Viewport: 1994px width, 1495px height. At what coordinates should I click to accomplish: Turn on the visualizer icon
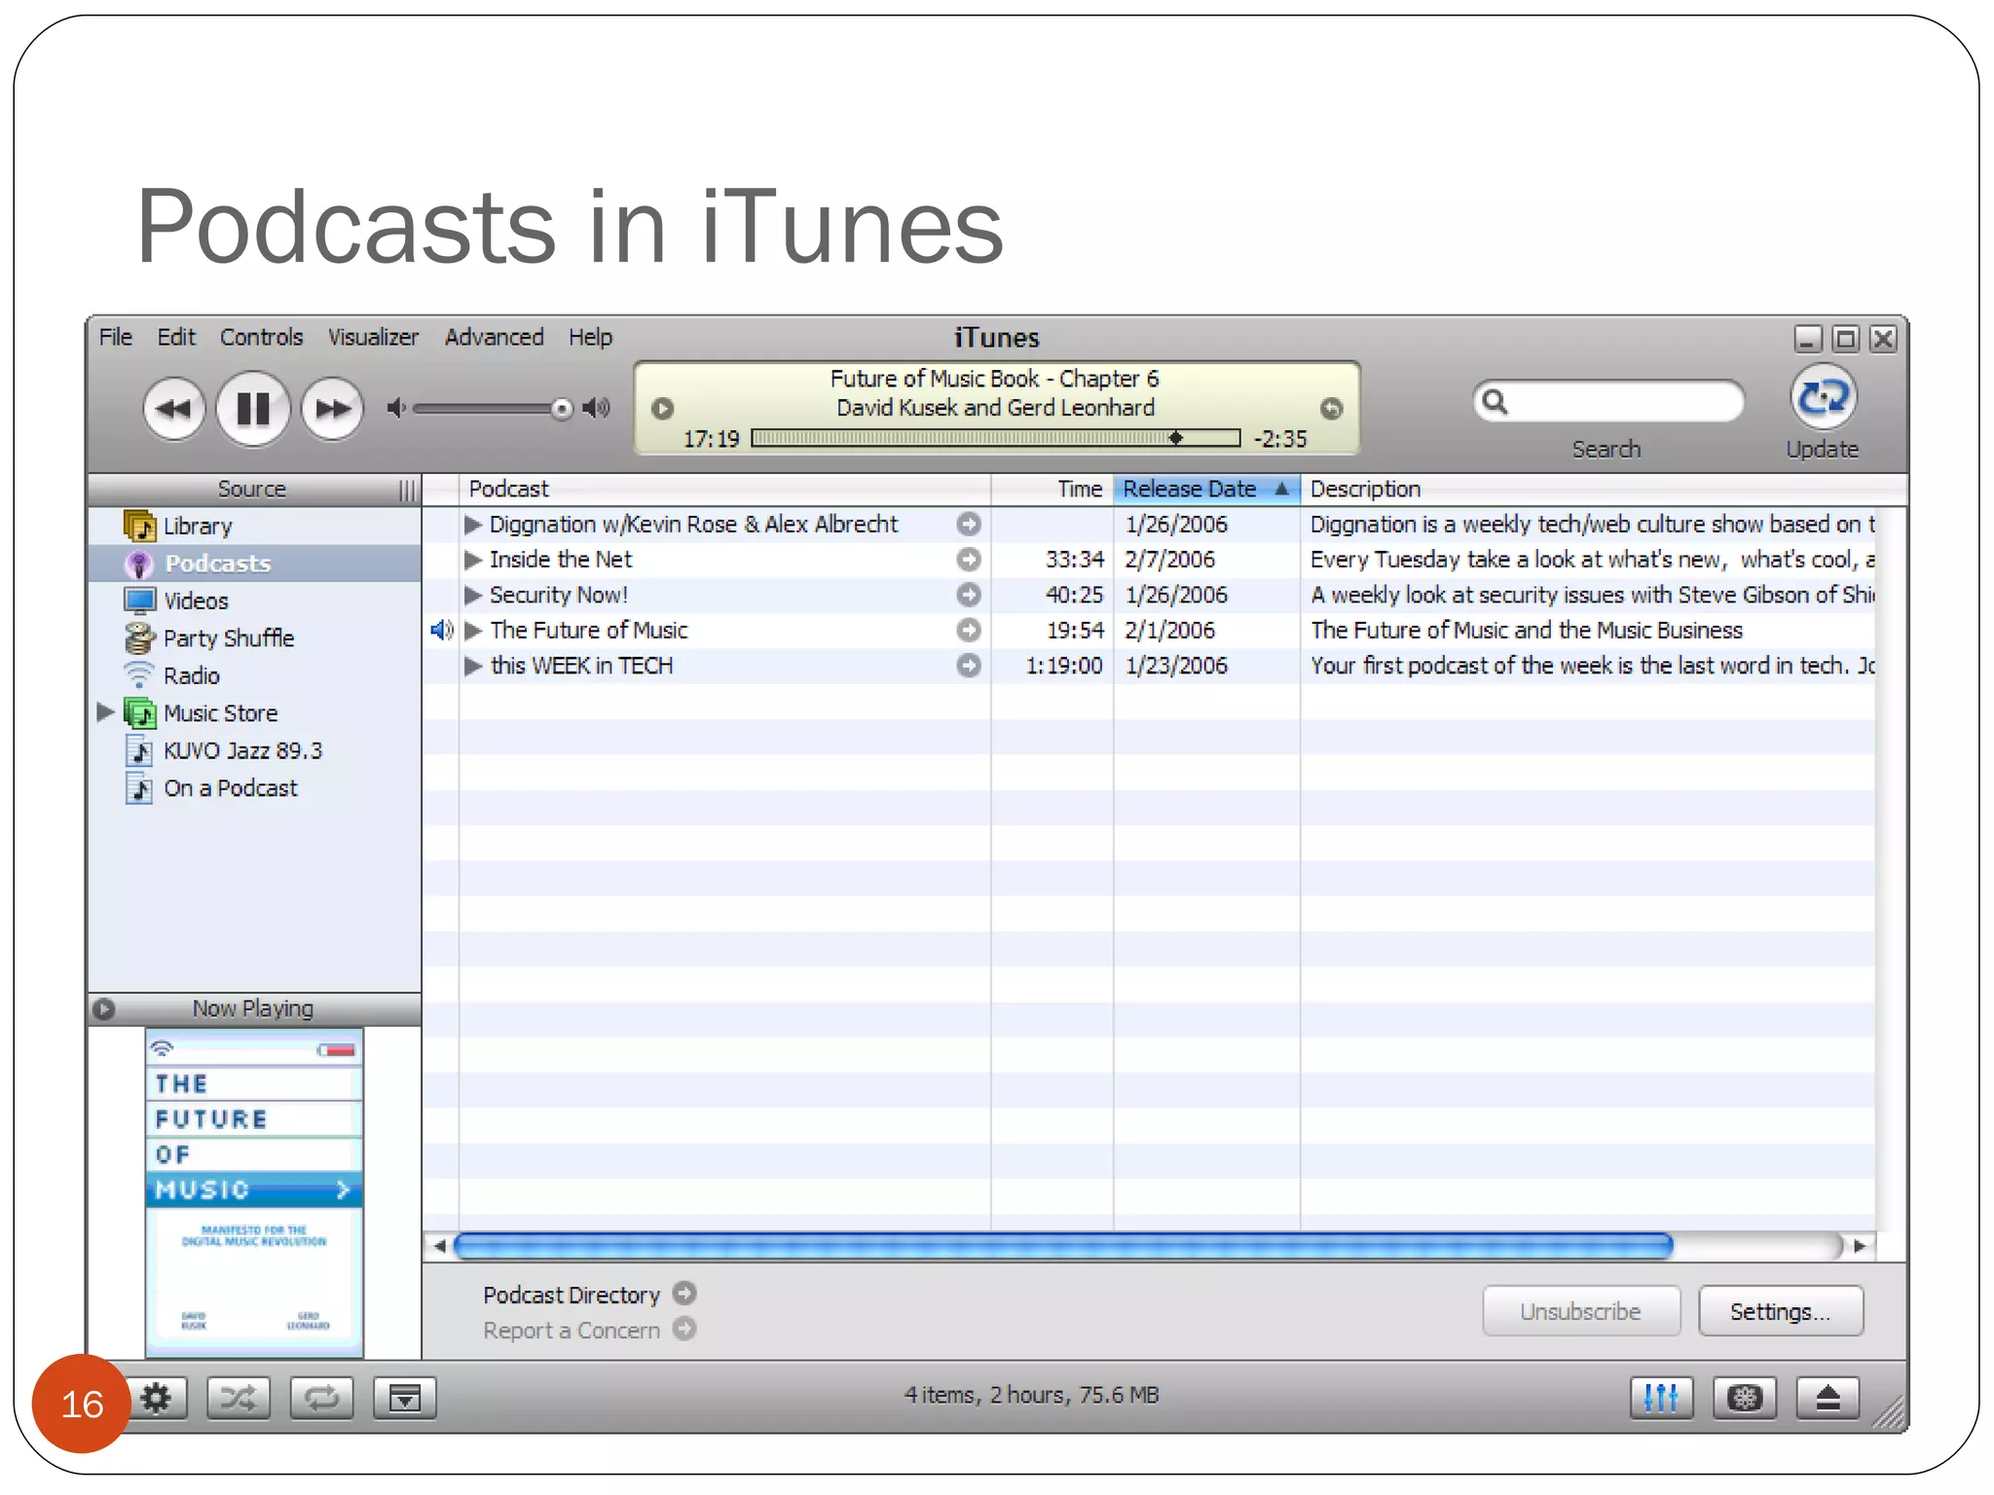1745,1399
